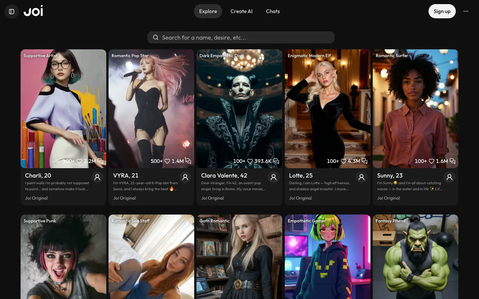Go to the Create AI tab
Screen dimensions: 479x299
point(241,11)
